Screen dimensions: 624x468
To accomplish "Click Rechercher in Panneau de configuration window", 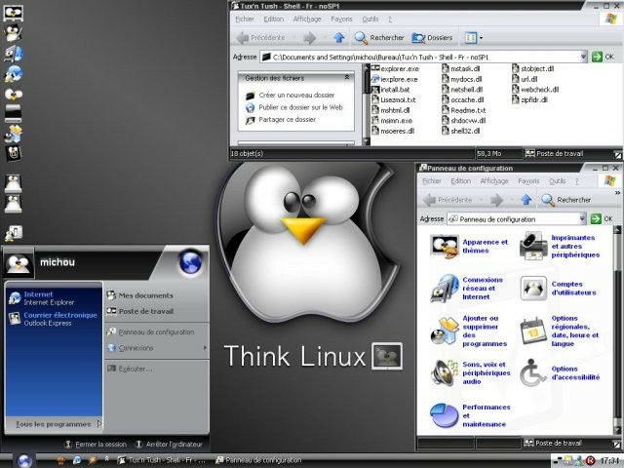I will (566, 200).
